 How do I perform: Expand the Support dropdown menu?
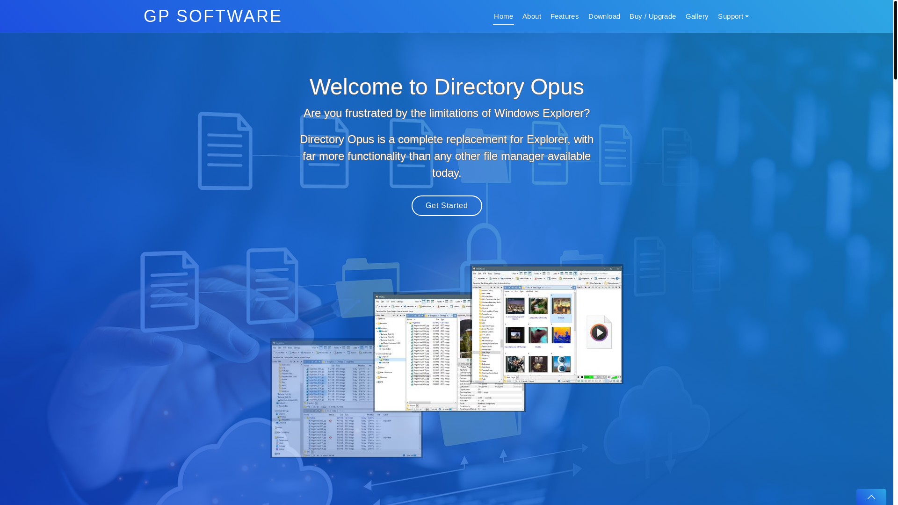click(733, 16)
